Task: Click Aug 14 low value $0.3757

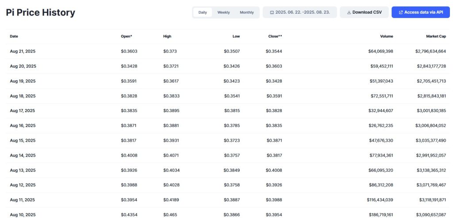Action: pyautogui.click(x=232, y=155)
